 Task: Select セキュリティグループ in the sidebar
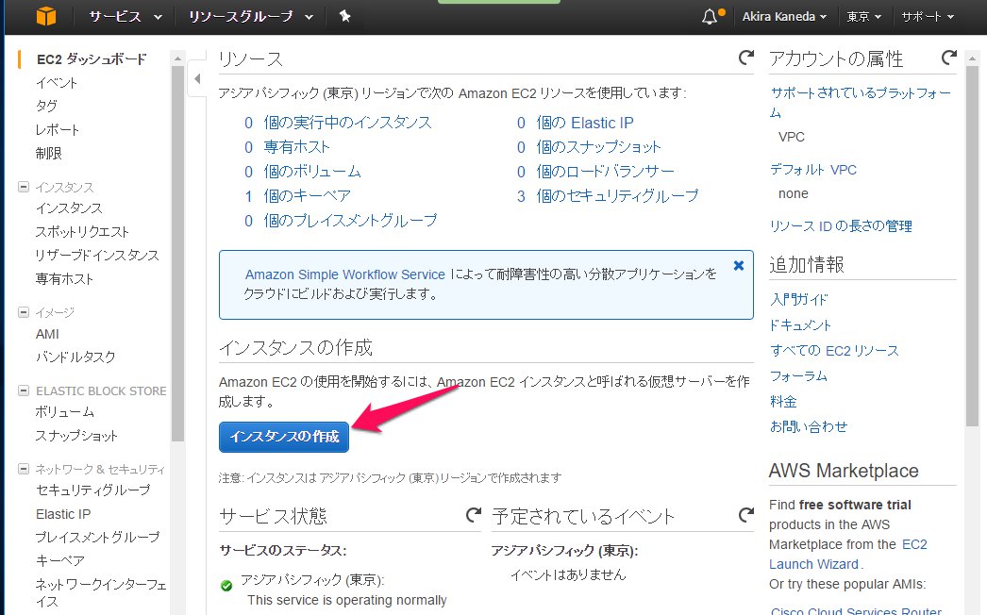pos(92,490)
